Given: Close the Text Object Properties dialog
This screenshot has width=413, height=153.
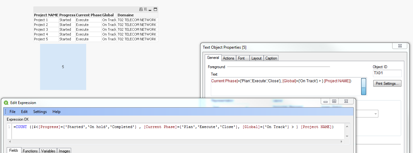Looking at the screenshot, I should click(400, 46).
